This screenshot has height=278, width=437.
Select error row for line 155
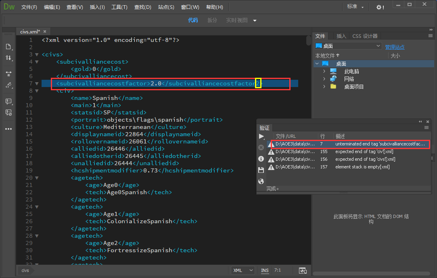349,151
